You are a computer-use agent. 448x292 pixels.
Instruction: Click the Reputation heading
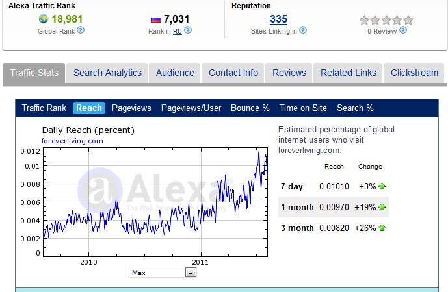point(251,6)
